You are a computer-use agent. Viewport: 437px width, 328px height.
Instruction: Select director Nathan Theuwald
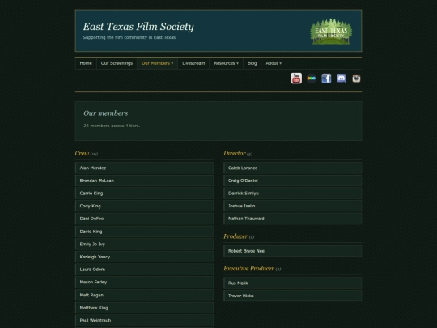(293, 219)
